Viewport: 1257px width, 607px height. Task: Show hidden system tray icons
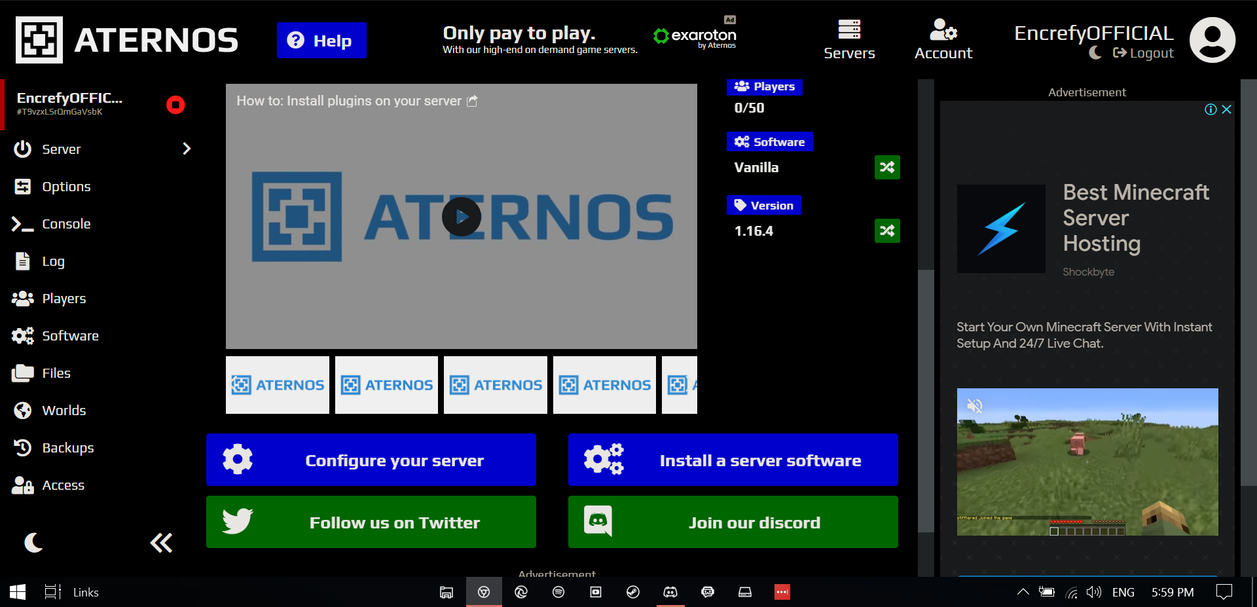tap(1023, 592)
